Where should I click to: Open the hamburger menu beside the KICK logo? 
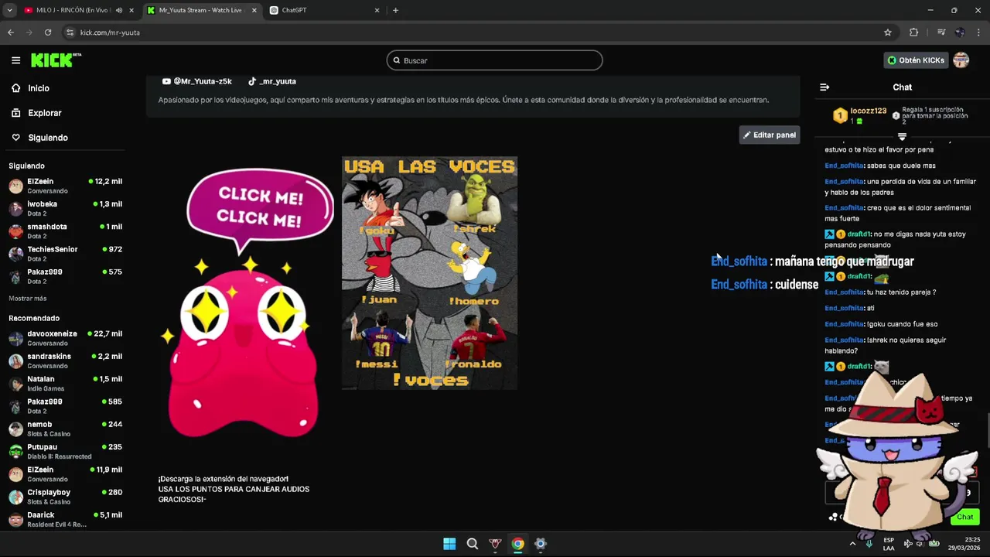(15, 60)
